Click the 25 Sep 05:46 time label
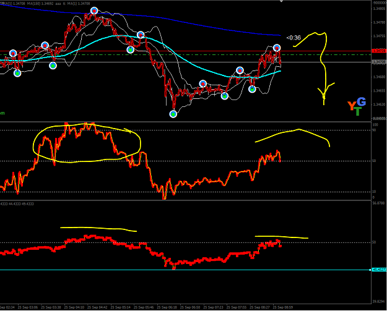The width and height of the screenshot is (387, 311). click(144, 307)
